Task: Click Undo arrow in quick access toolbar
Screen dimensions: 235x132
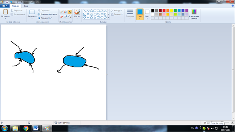Action: point(11,2)
